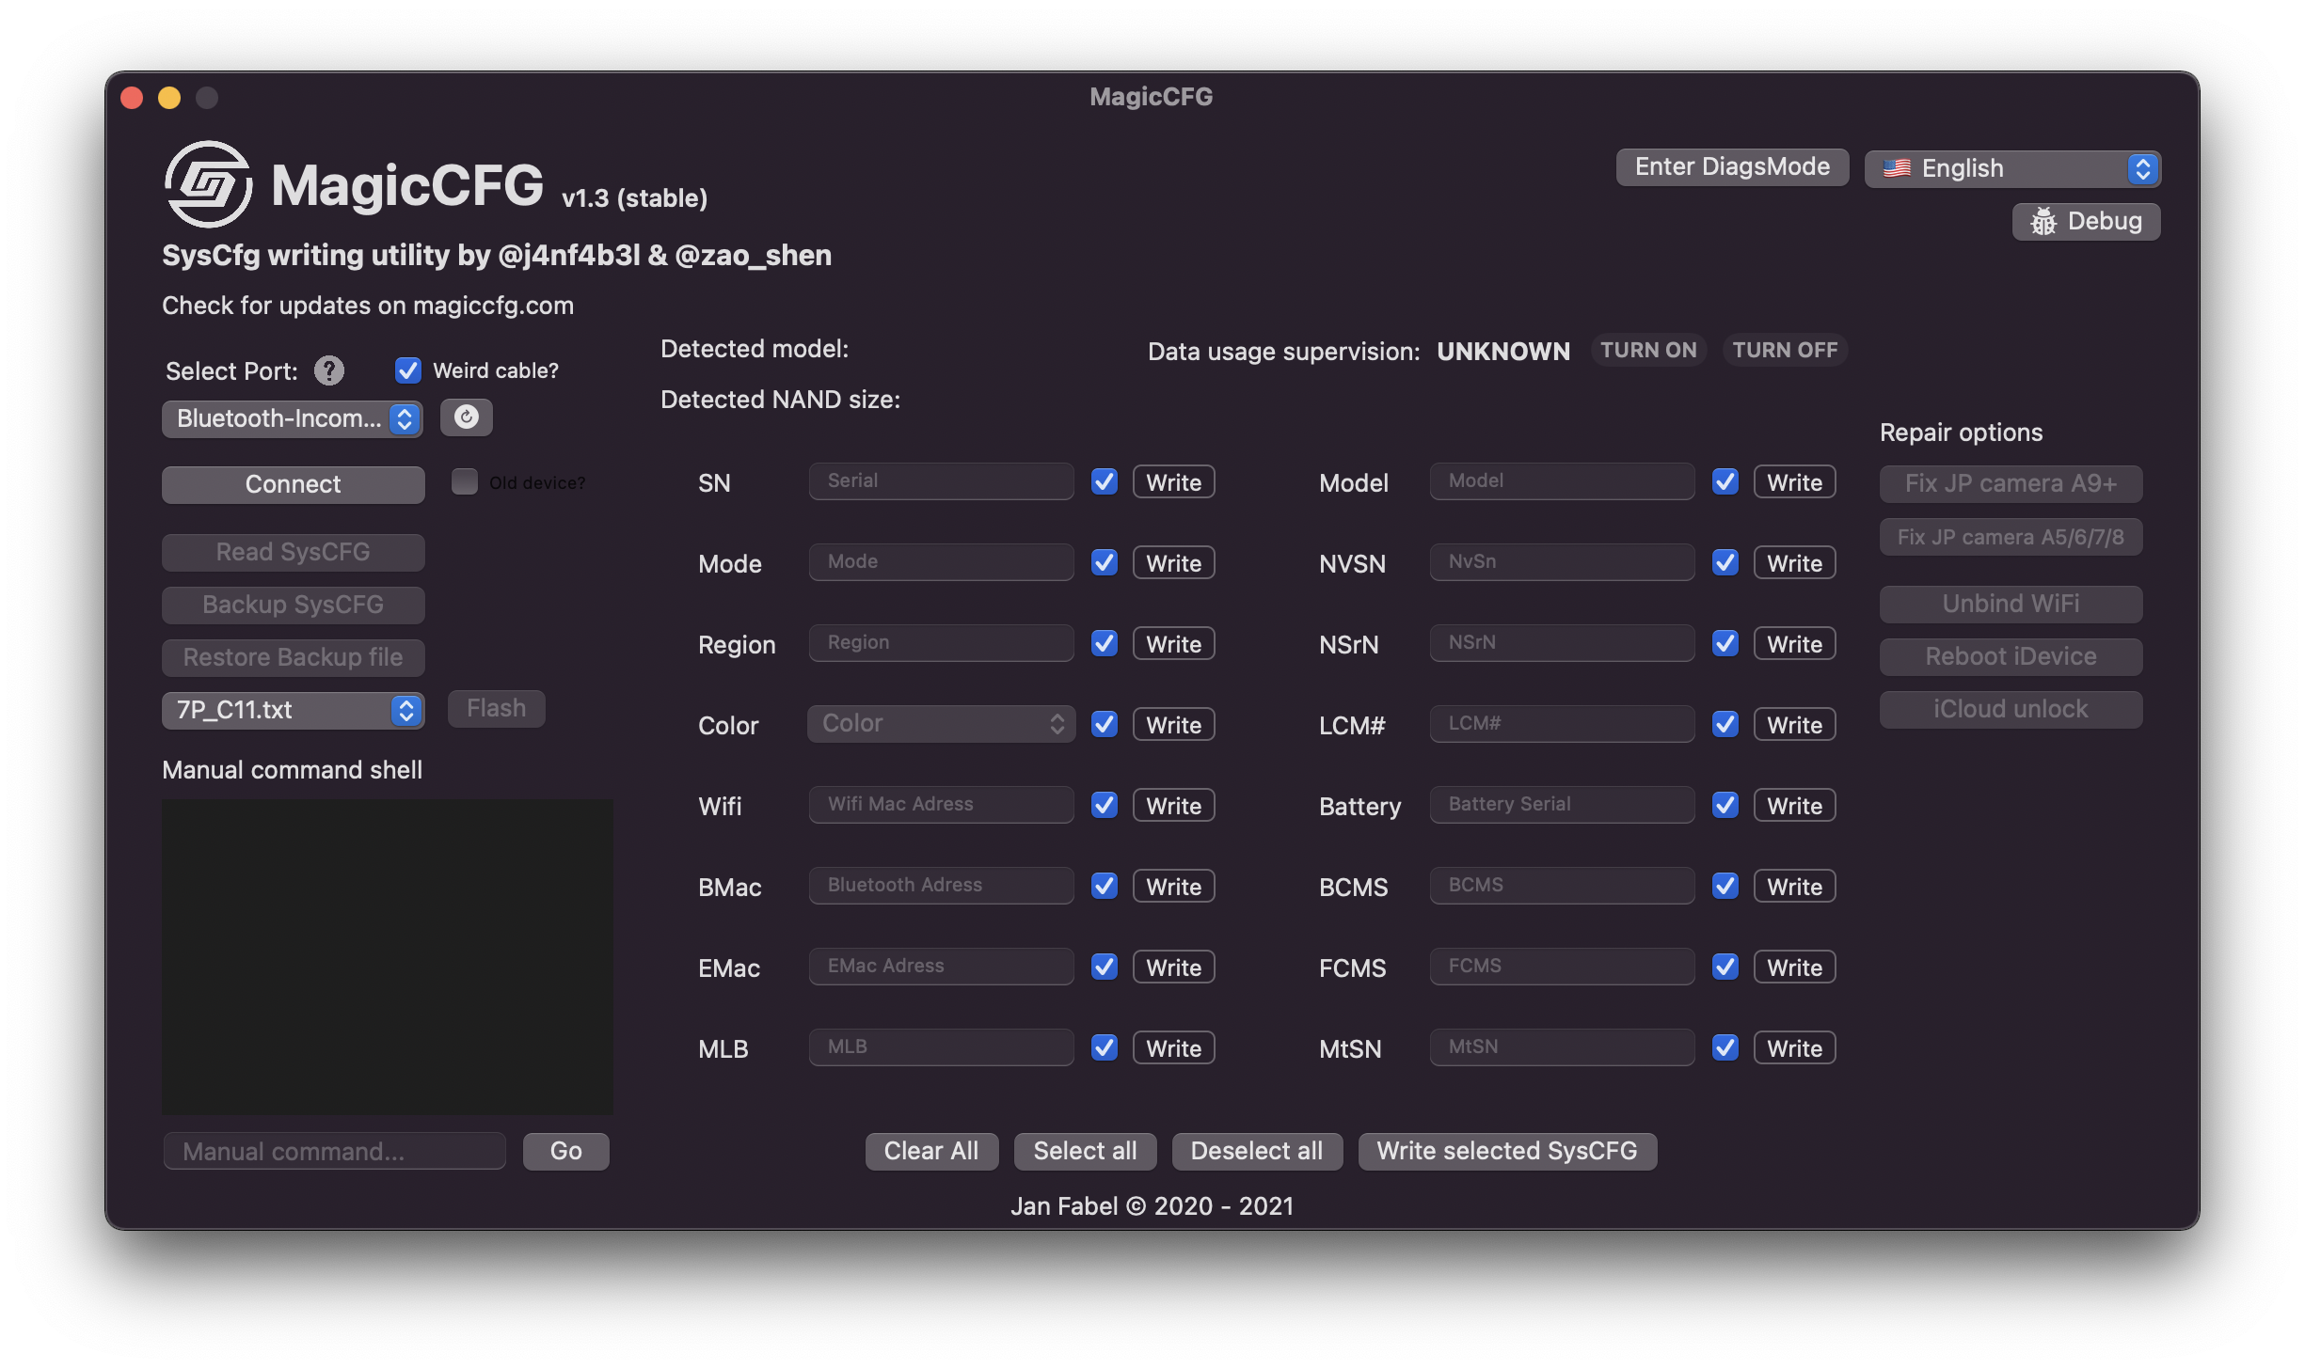
Task: Refresh the port list with reload icon
Action: pyautogui.click(x=466, y=417)
